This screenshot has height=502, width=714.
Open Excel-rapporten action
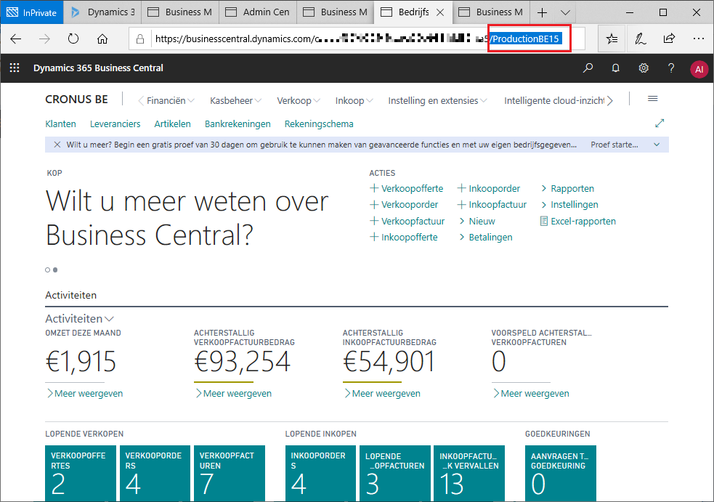[583, 221]
